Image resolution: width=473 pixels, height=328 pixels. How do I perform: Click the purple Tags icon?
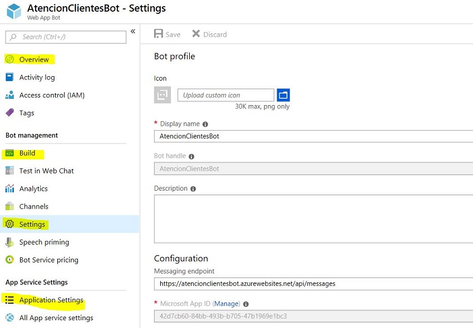click(9, 112)
